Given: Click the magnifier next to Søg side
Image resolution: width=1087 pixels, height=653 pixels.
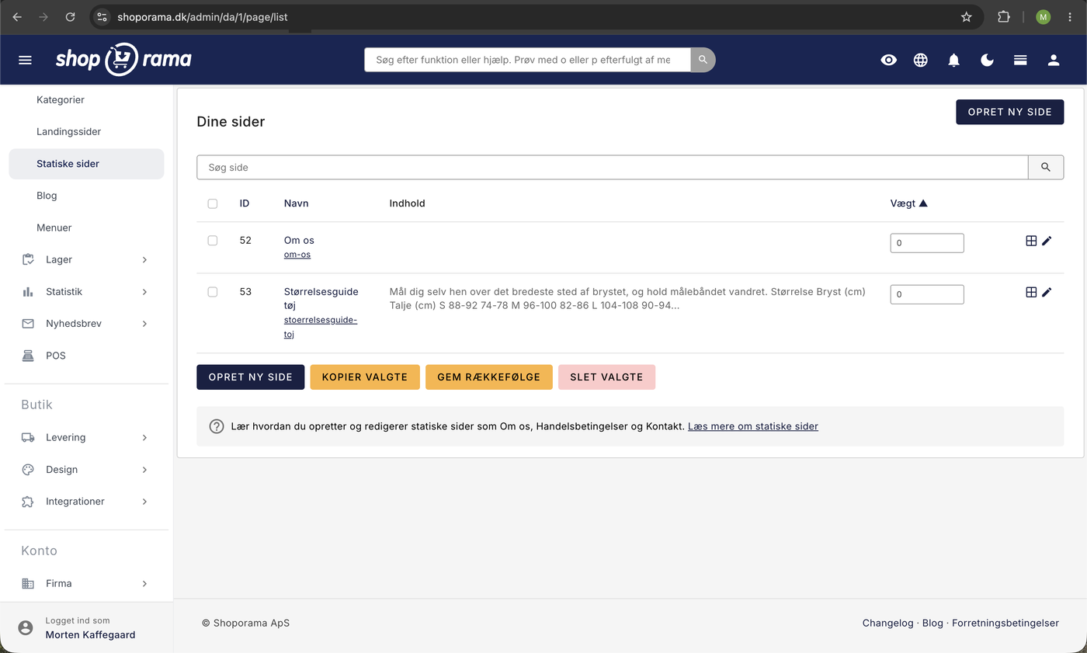Looking at the screenshot, I should click(1046, 167).
